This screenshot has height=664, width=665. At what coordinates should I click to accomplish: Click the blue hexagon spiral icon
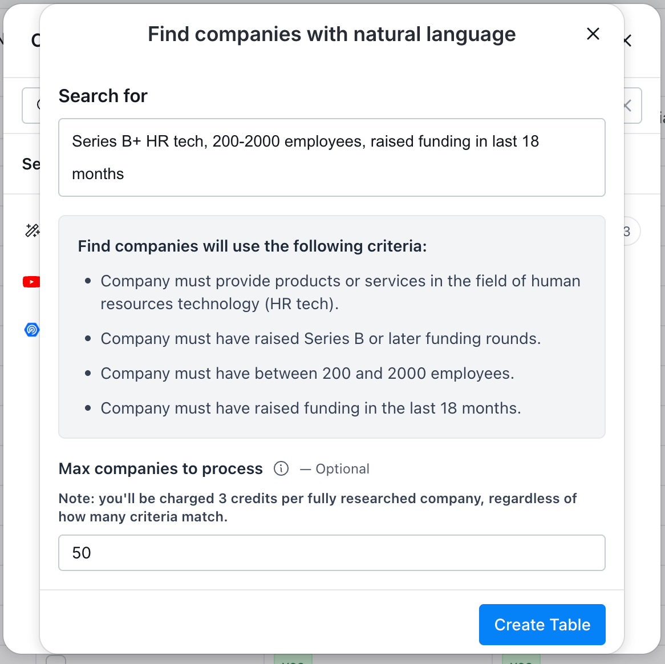pyautogui.click(x=32, y=330)
